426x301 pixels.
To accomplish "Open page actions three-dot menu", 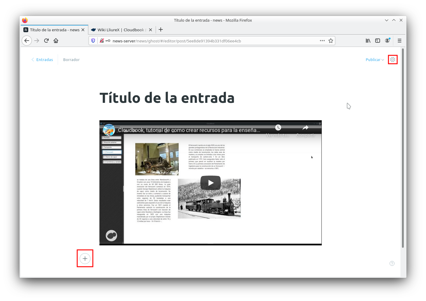I will 322,41.
